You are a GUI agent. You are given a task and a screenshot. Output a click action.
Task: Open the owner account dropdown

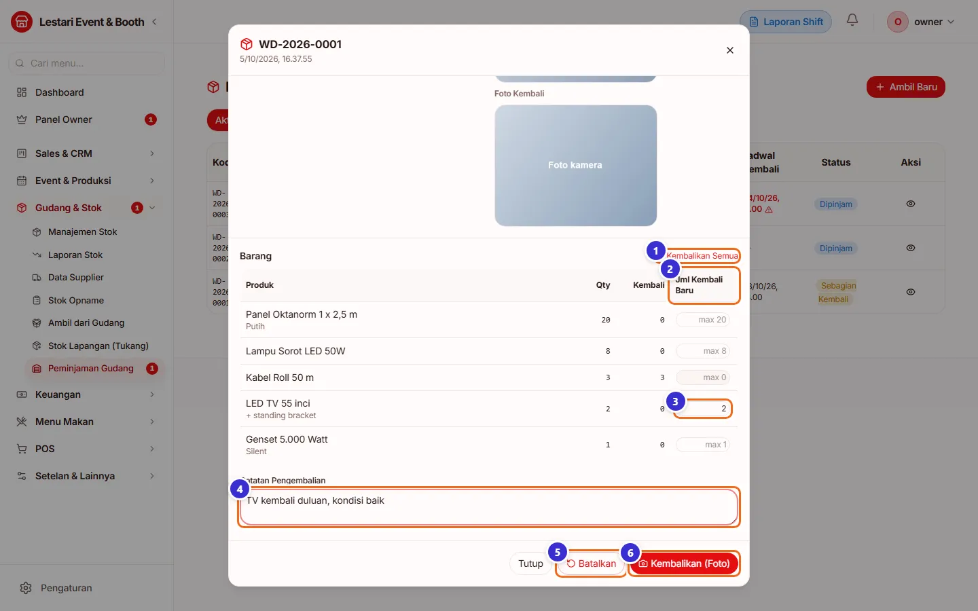[x=921, y=22]
